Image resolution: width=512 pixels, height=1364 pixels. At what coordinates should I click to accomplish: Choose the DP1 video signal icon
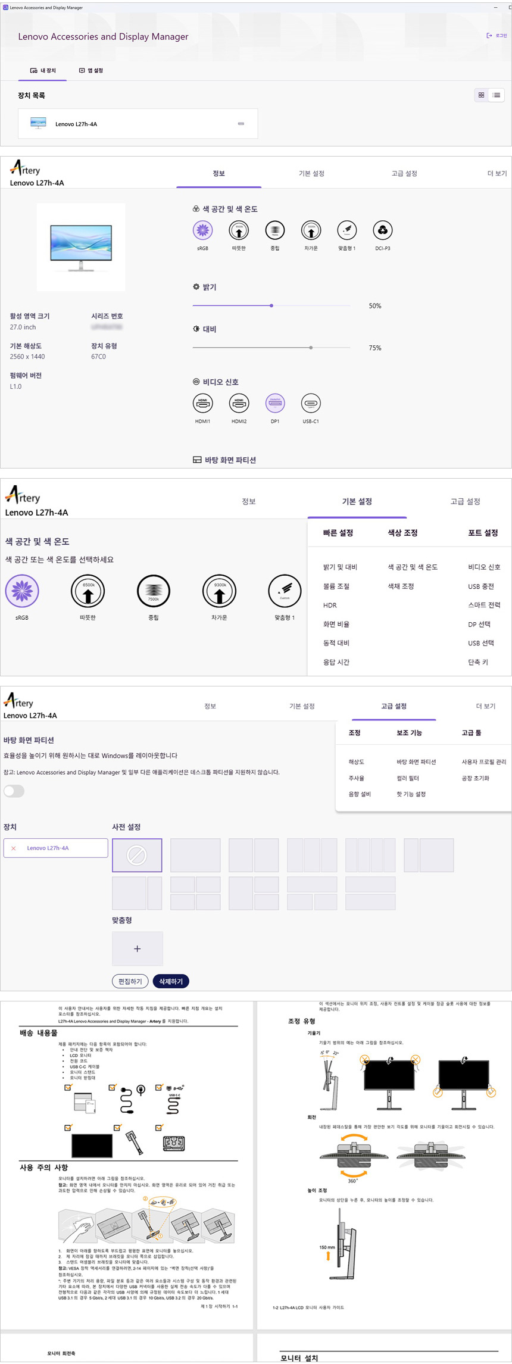point(274,404)
